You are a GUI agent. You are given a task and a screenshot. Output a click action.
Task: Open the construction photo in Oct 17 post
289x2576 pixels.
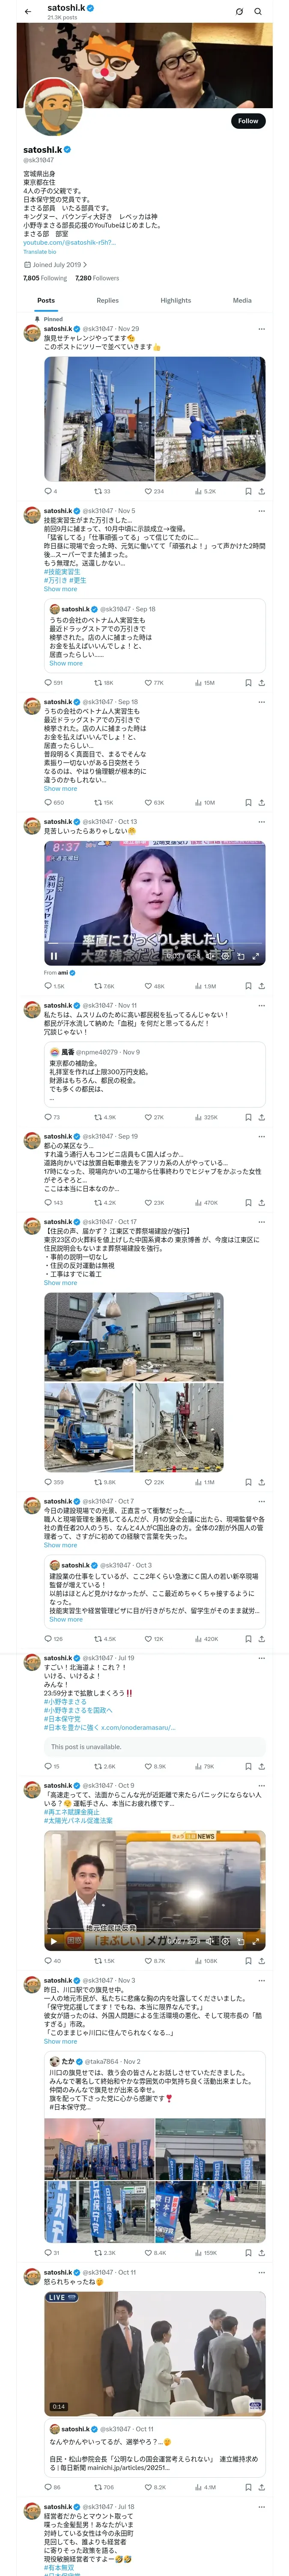134,1337
